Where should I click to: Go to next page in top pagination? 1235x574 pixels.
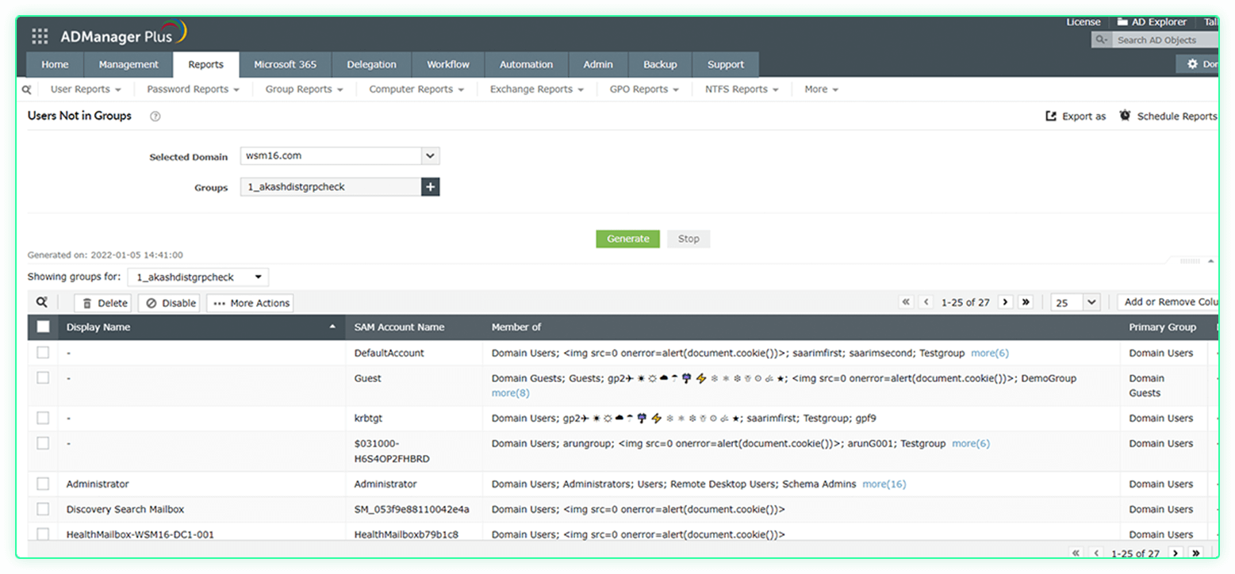click(x=1006, y=302)
